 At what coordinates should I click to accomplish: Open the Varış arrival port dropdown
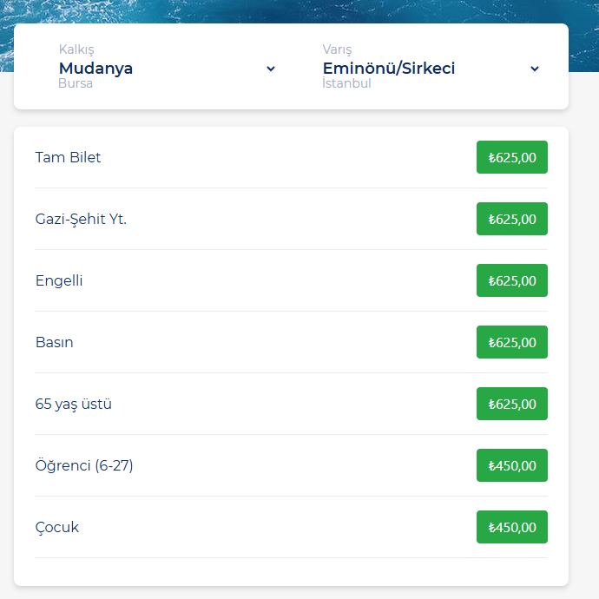click(430, 67)
